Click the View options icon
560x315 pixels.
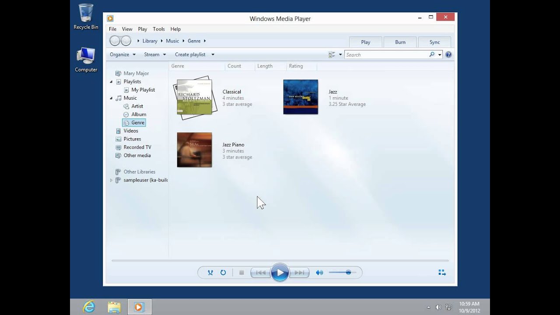[x=332, y=55]
